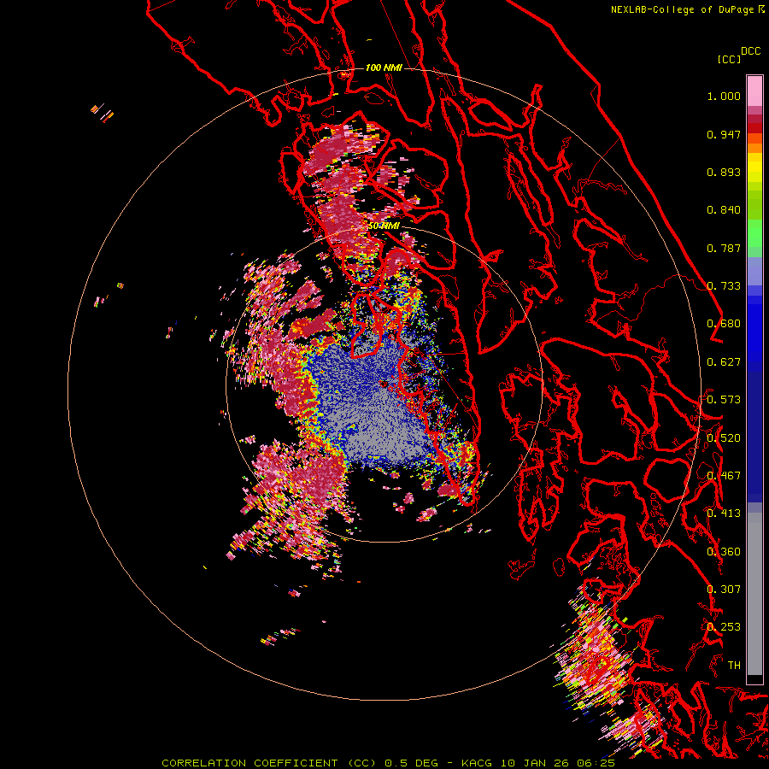Click the 0.360 color scale value
Viewport: 769px width, 769px height.
[x=724, y=552]
